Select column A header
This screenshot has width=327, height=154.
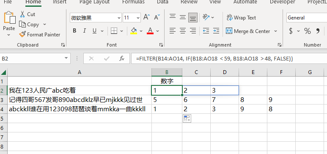click(79, 72)
